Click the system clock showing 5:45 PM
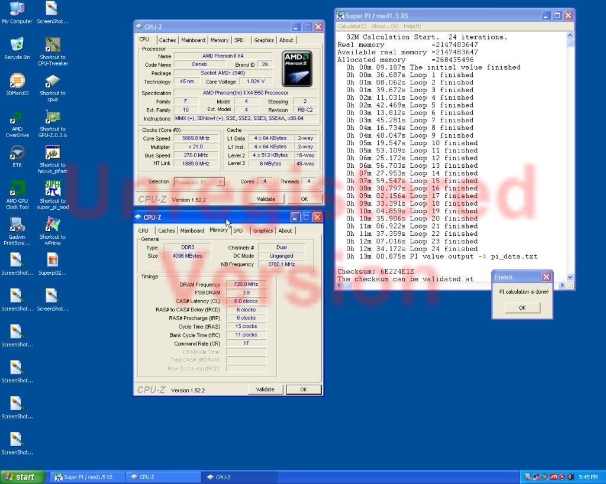This screenshot has height=484, width=606. (x=588, y=477)
